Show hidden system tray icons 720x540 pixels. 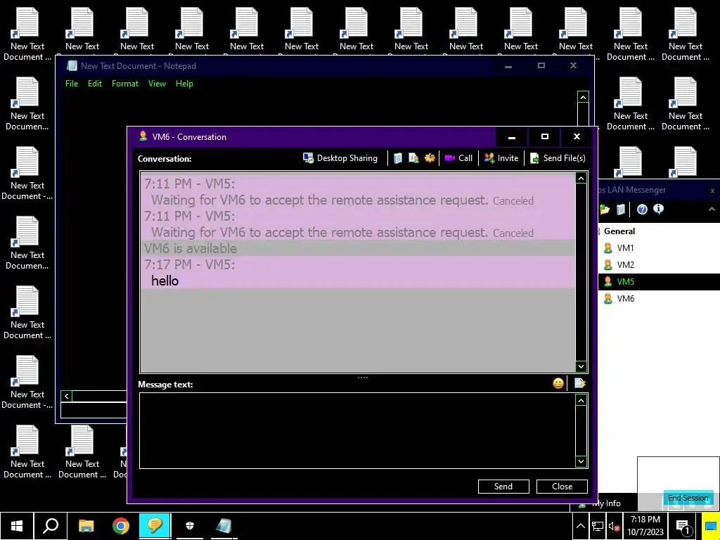(580, 526)
